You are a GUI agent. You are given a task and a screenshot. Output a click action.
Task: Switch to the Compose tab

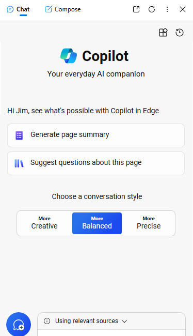pos(63,9)
